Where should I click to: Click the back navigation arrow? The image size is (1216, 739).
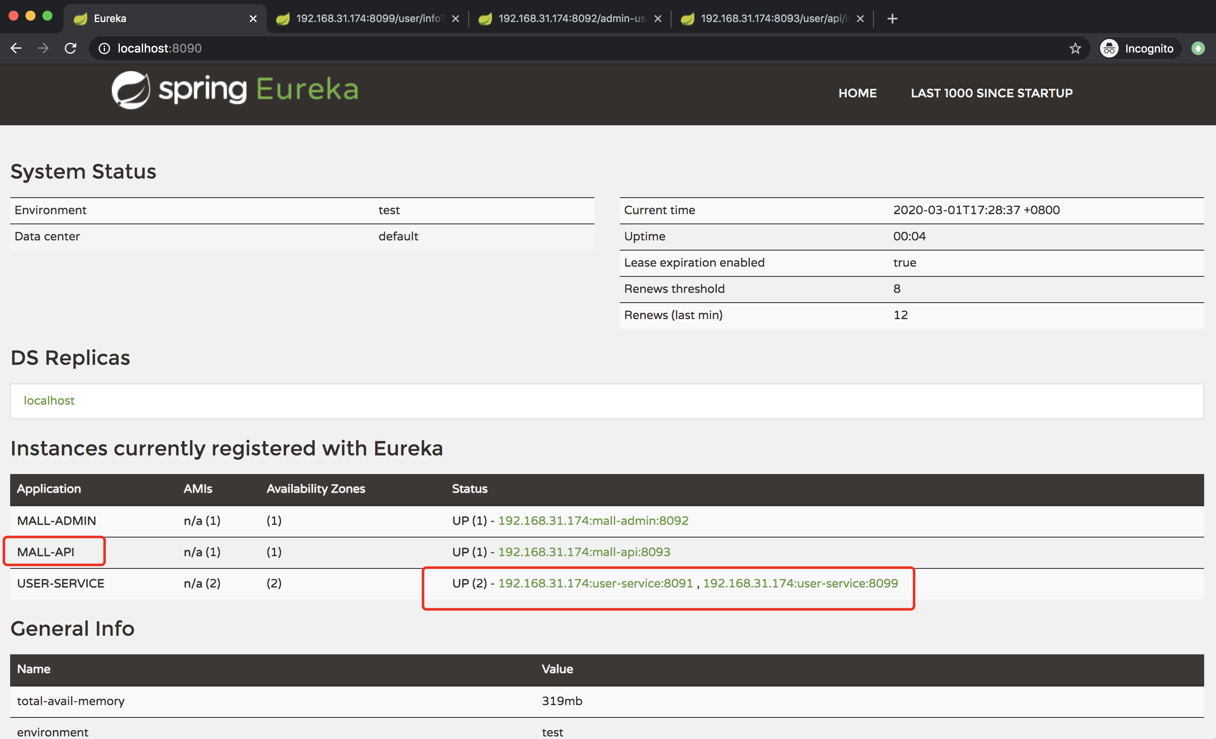[x=16, y=48]
